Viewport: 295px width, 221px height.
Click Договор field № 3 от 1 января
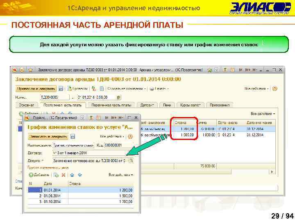pyautogui.click(x=90, y=153)
